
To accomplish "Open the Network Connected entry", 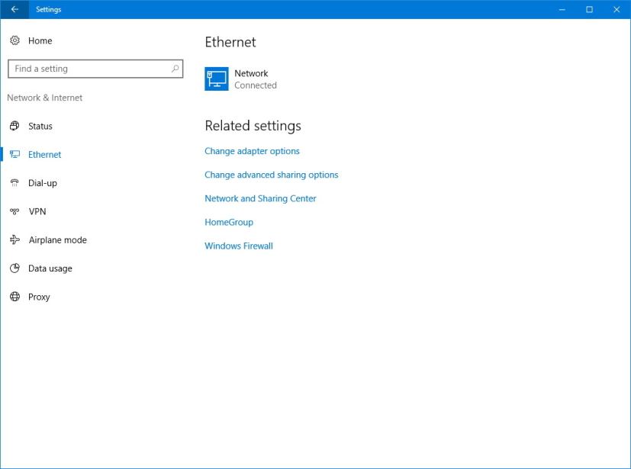I will (240, 79).
